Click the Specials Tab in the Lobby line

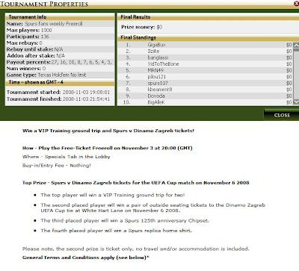click(67, 157)
